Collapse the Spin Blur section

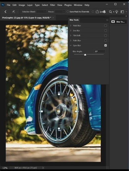[71, 45]
